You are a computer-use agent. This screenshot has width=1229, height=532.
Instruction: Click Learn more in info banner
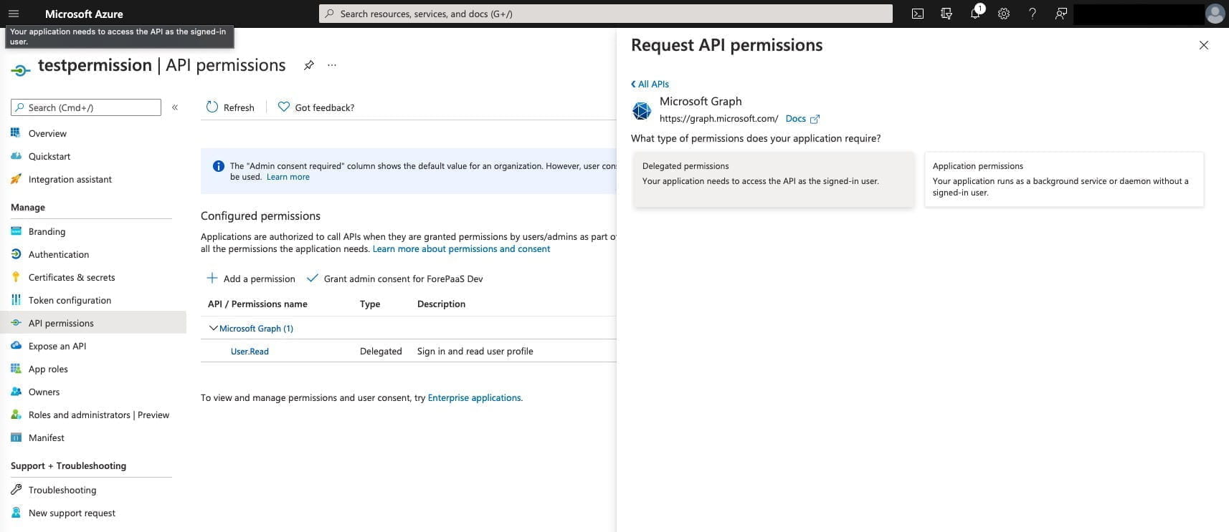coord(288,177)
